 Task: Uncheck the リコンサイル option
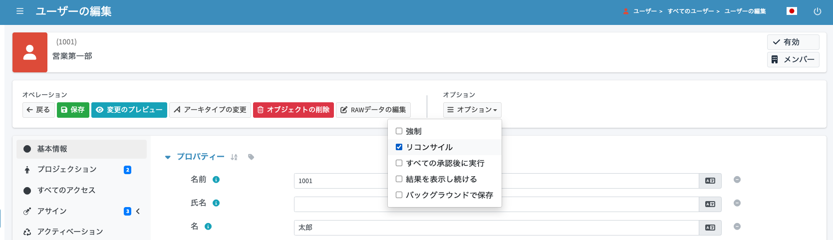(399, 147)
